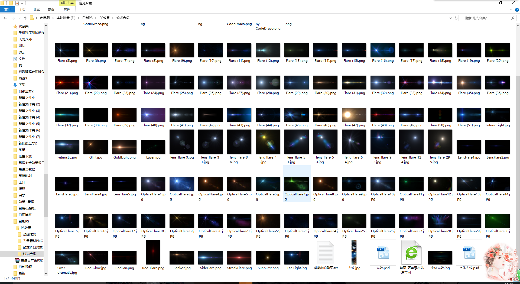This screenshot has width=520, height=284.
Task: Click the search magnifier icon
Action: click(x=513, y=18)
